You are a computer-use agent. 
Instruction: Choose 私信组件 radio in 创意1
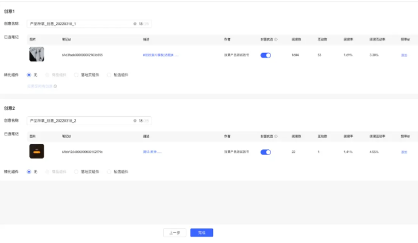click(x=109, y=75)
